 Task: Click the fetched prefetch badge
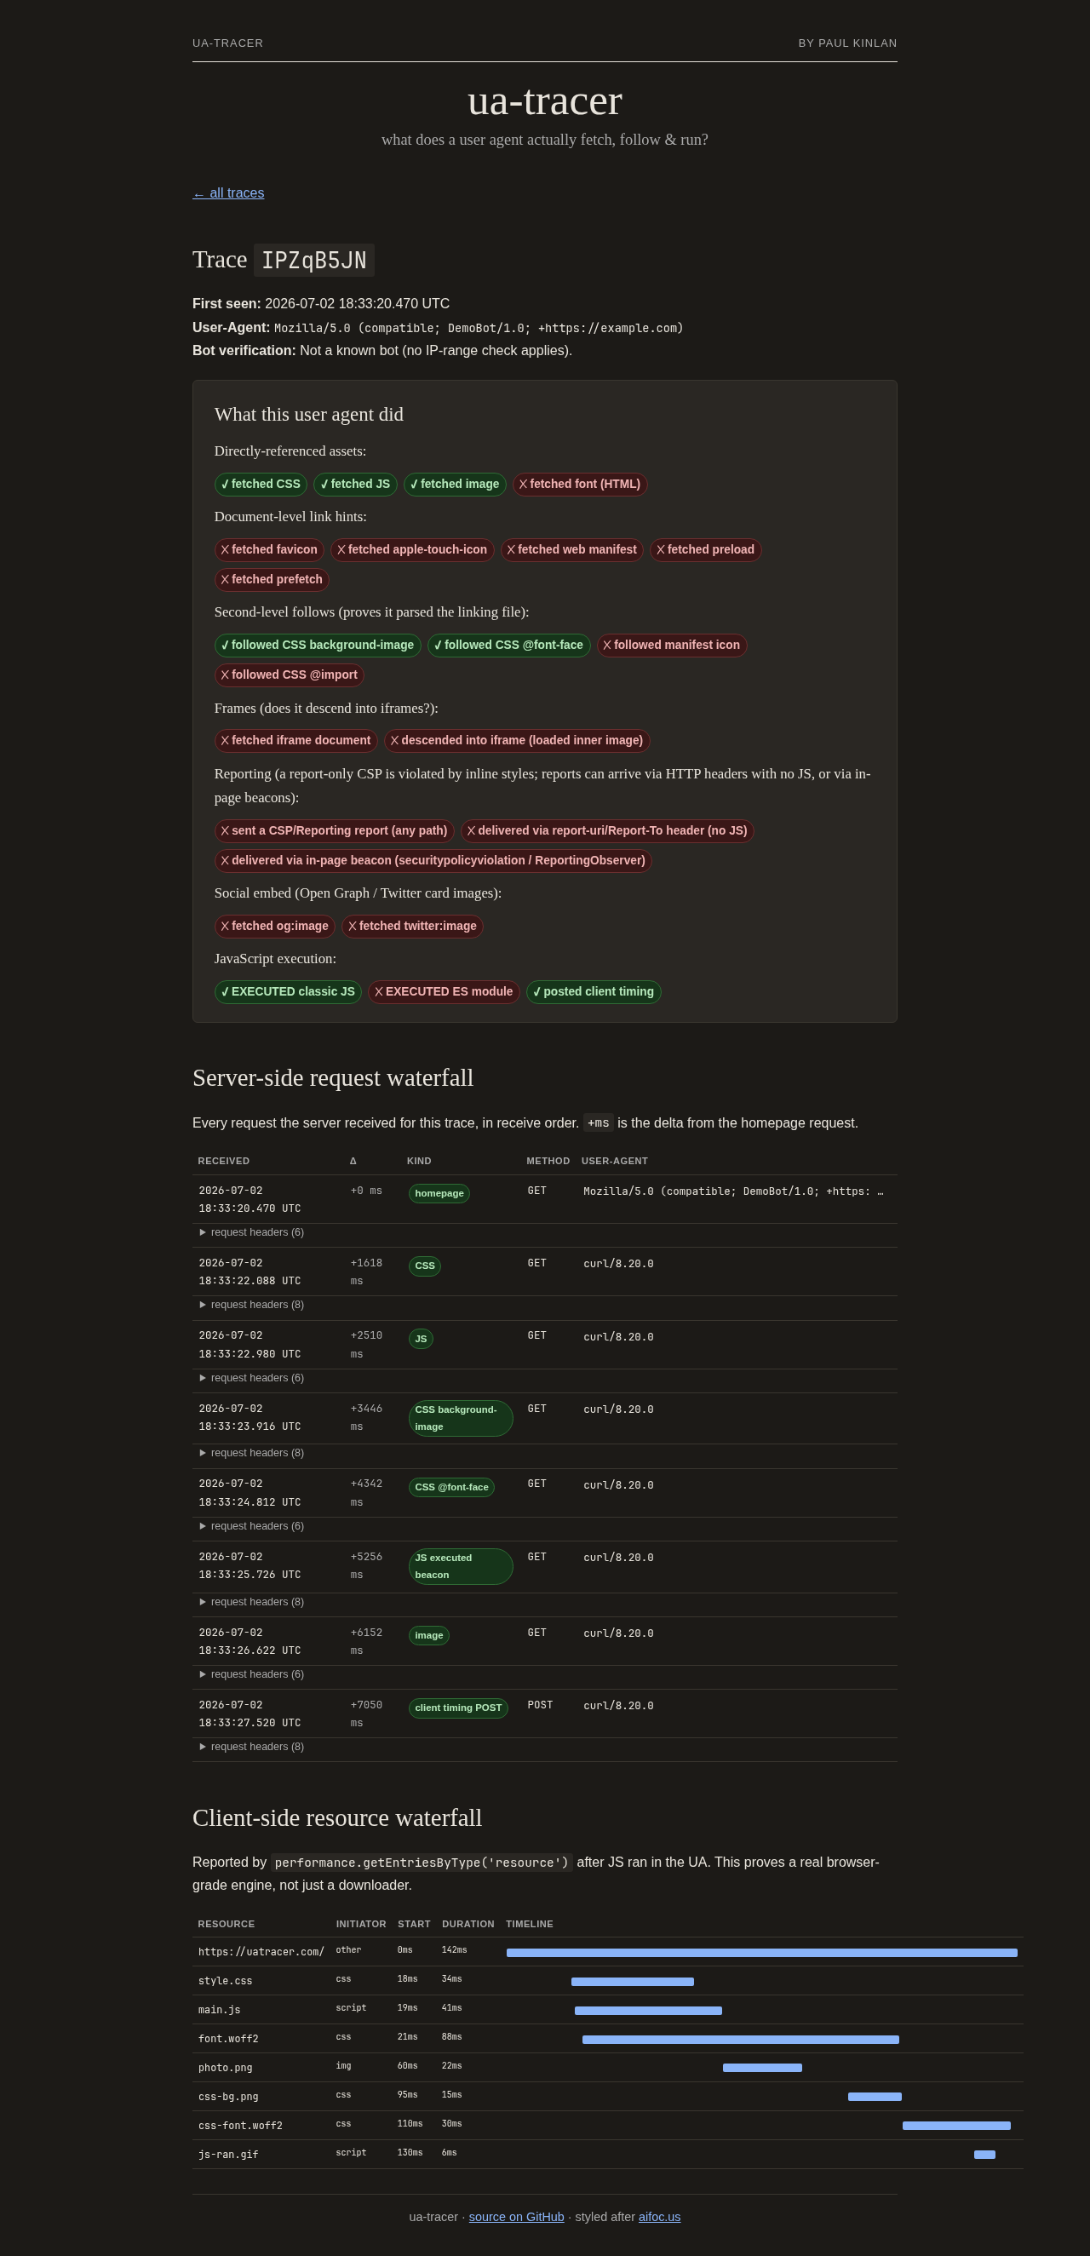click(x=272, y=580)
